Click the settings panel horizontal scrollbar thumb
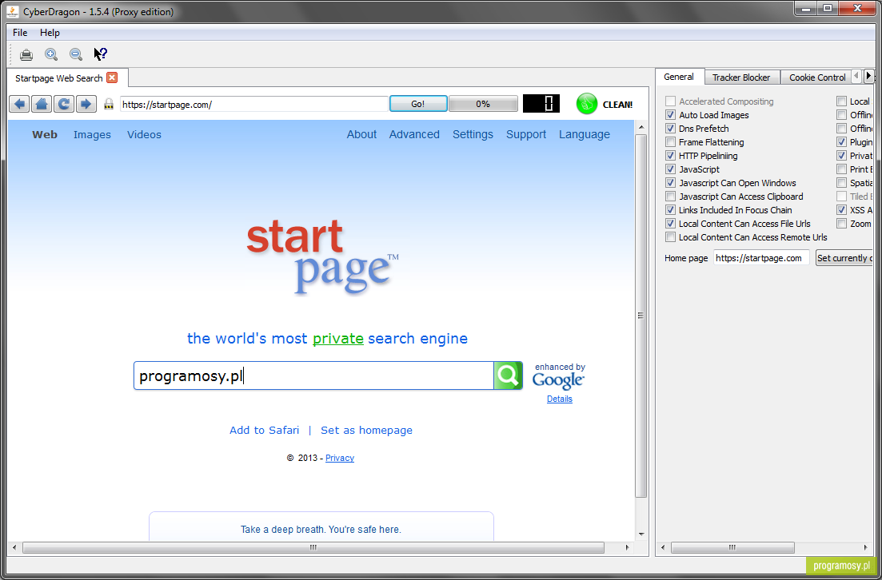 (732, 547)
